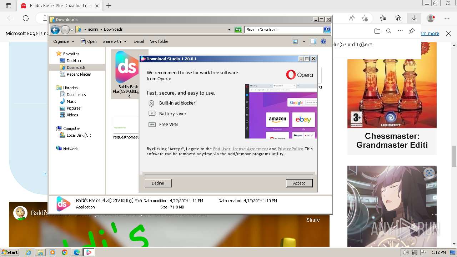Select Videos library

coord(72,115)
